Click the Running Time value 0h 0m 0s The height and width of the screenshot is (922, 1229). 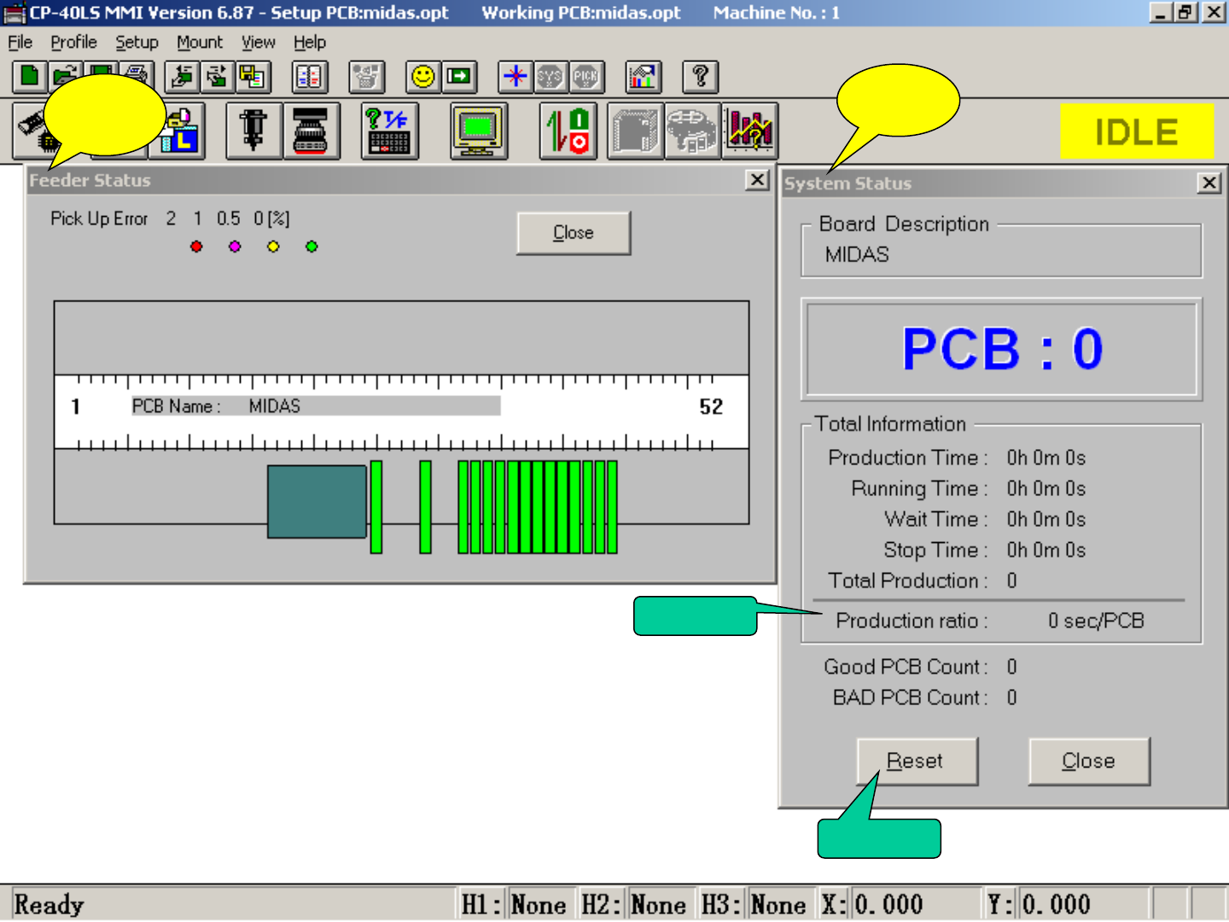pyautogui.click(x=1046, y=489)
